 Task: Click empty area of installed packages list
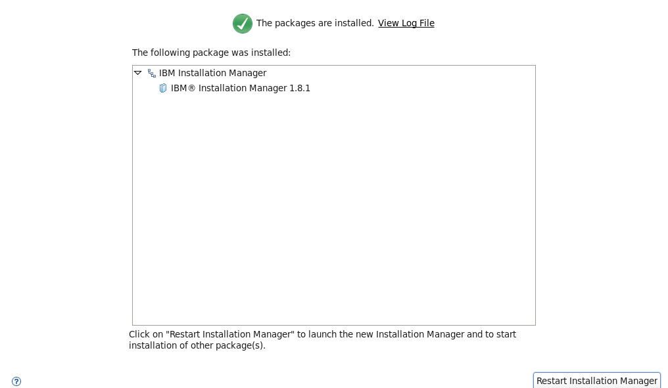333,210
